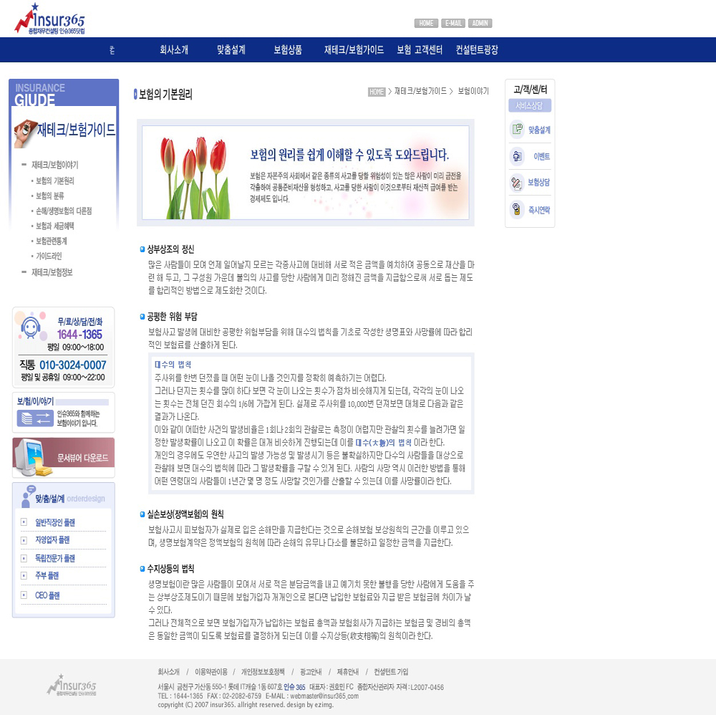
Task: Open 일반직장인 플랜 link
Action: point(55,522)
